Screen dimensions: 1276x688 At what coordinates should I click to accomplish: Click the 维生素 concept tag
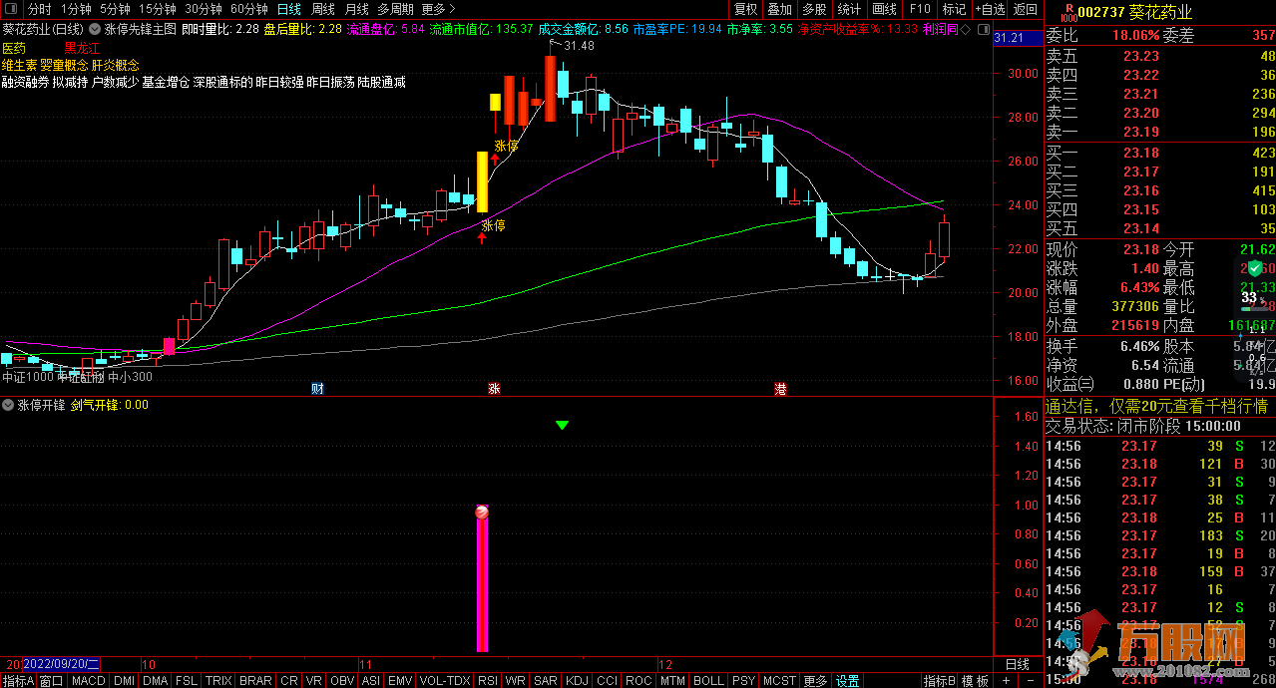point(20,64)
